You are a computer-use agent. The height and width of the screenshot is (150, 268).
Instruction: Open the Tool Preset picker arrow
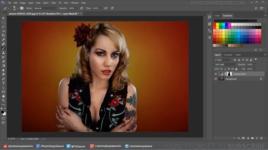(8, 8)
